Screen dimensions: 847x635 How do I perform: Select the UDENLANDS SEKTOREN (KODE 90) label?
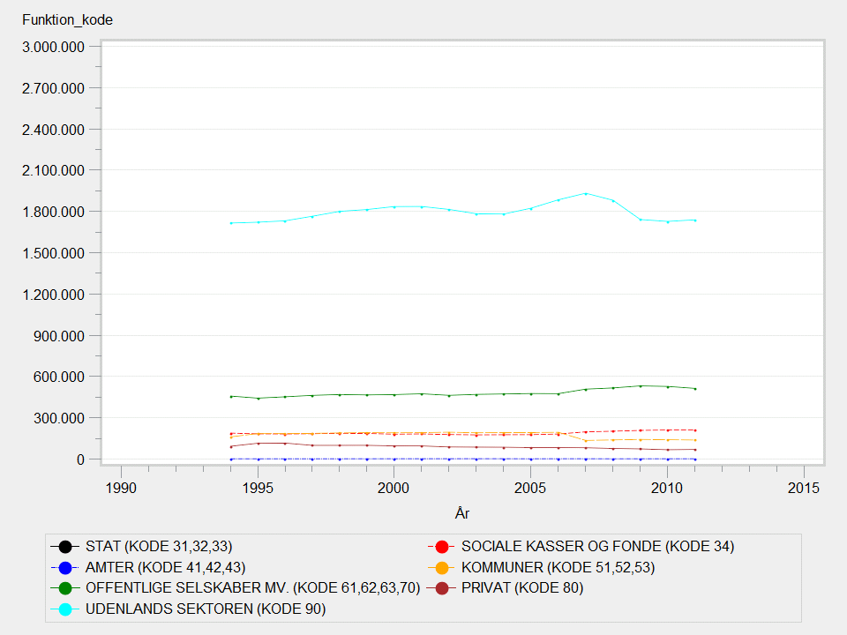pyautogui.click(x=206, y=609)
